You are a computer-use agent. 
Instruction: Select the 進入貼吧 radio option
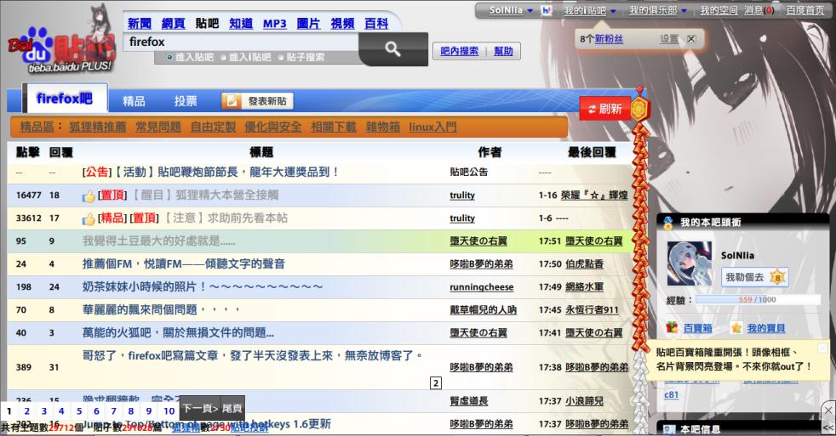169,58
